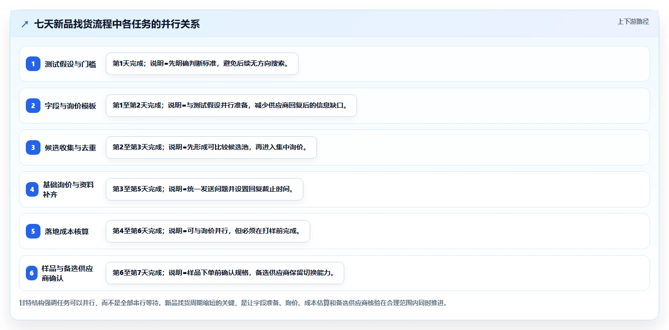
Task: Click the 候选收集与去重 task label
Action: [x=71, y=148]
